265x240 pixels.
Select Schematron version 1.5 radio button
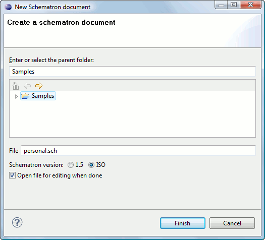(x=71, y=165)
